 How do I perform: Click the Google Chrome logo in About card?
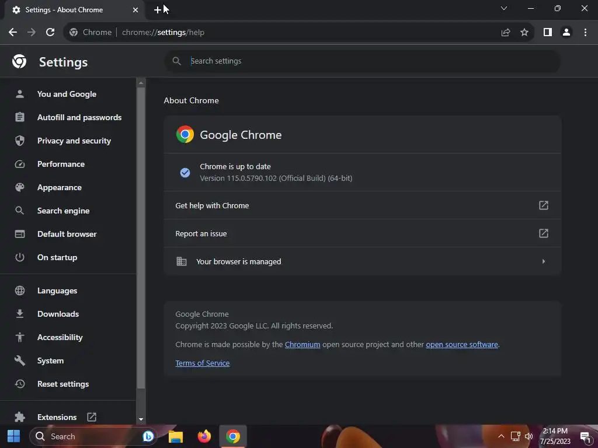185,135
